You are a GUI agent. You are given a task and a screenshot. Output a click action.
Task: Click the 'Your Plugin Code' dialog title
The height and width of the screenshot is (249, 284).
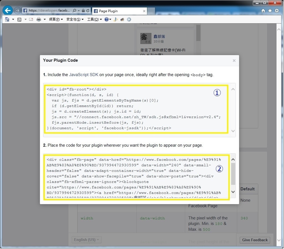(x=60, y=60)
